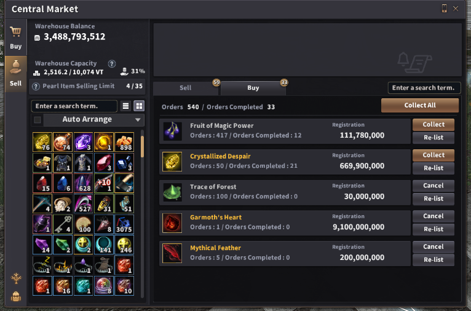Image resolution: width=471 pixels, height=311 pixels.
Task: Expand the Auto Arrange dropdown arrow
Action: (138, 120)
